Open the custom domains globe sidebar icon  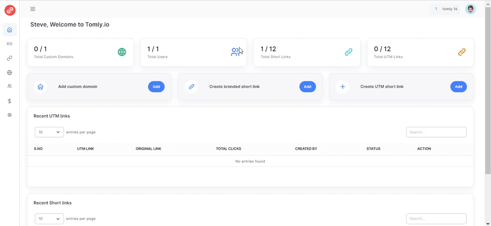point(10,73)
